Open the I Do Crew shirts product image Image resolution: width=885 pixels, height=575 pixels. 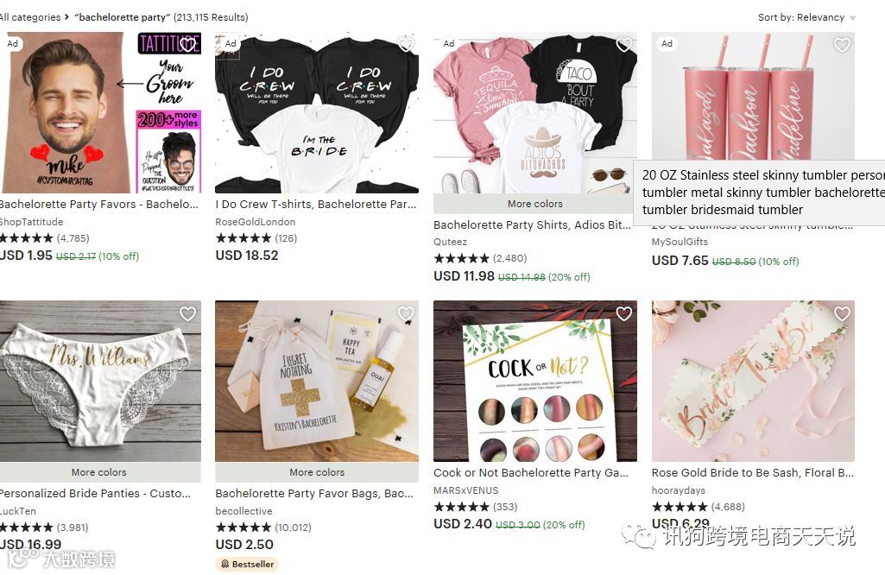pyautogui.click(x=317, y=113)
